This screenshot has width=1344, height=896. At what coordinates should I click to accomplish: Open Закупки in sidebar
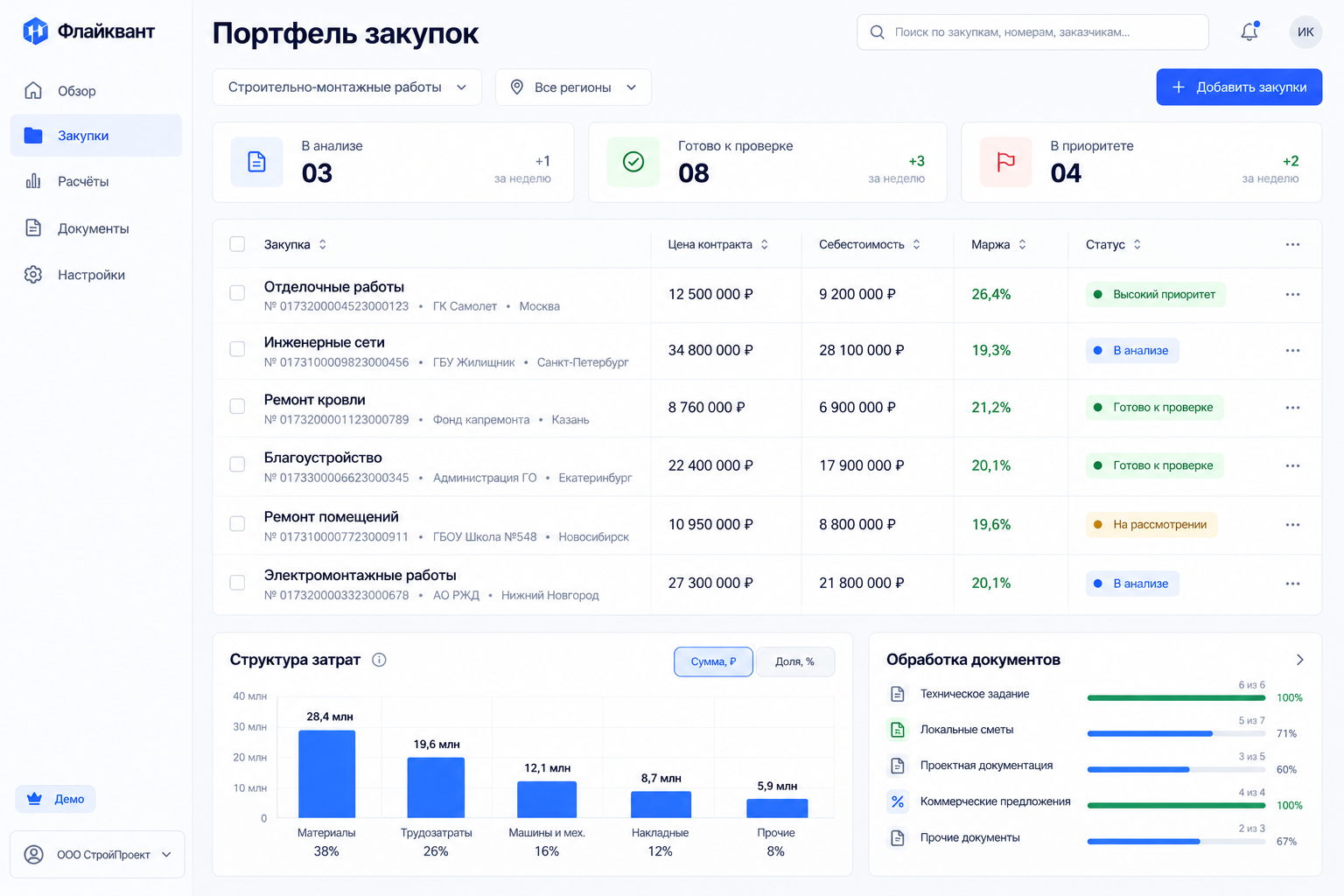(96, 136)
